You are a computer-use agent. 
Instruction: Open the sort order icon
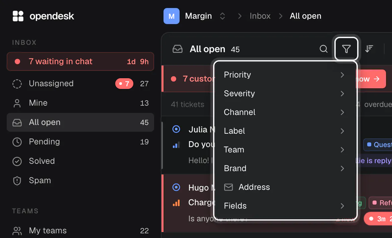(369, 49)
